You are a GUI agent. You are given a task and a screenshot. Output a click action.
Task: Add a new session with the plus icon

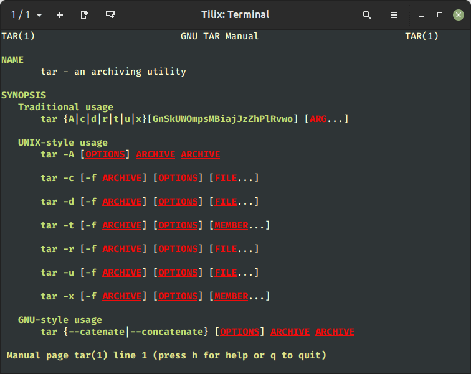60,14
